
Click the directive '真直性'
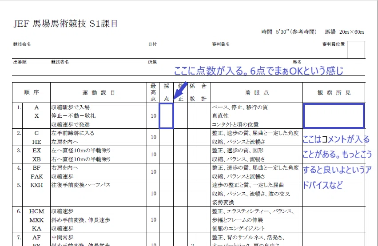[220, 116]
